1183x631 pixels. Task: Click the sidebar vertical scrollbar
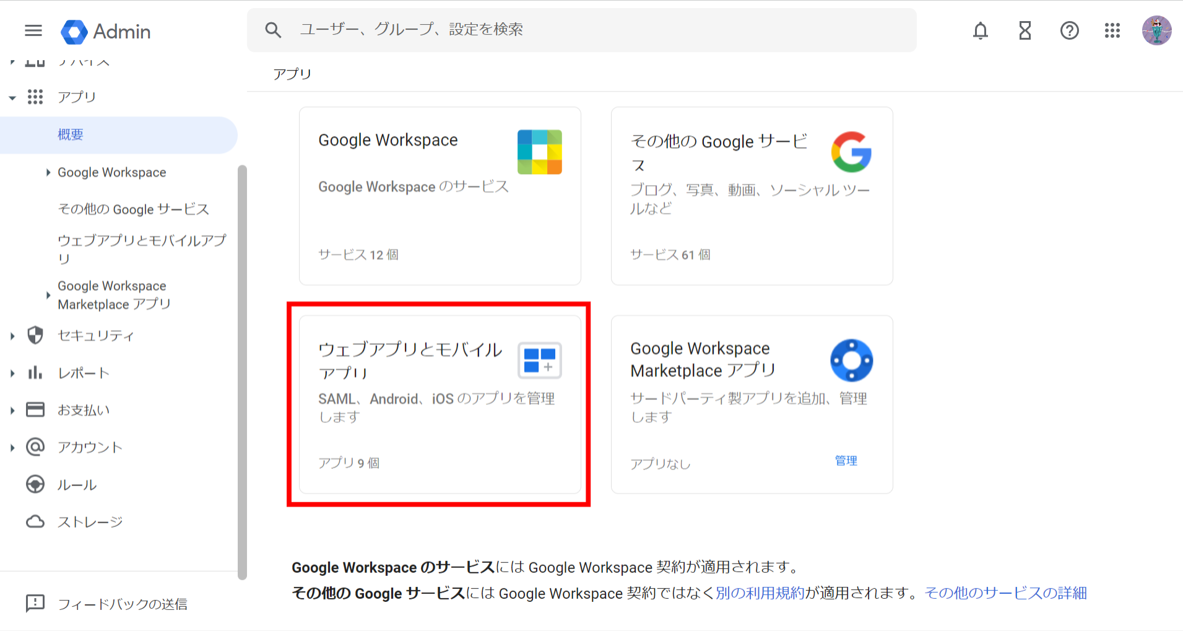242,372
